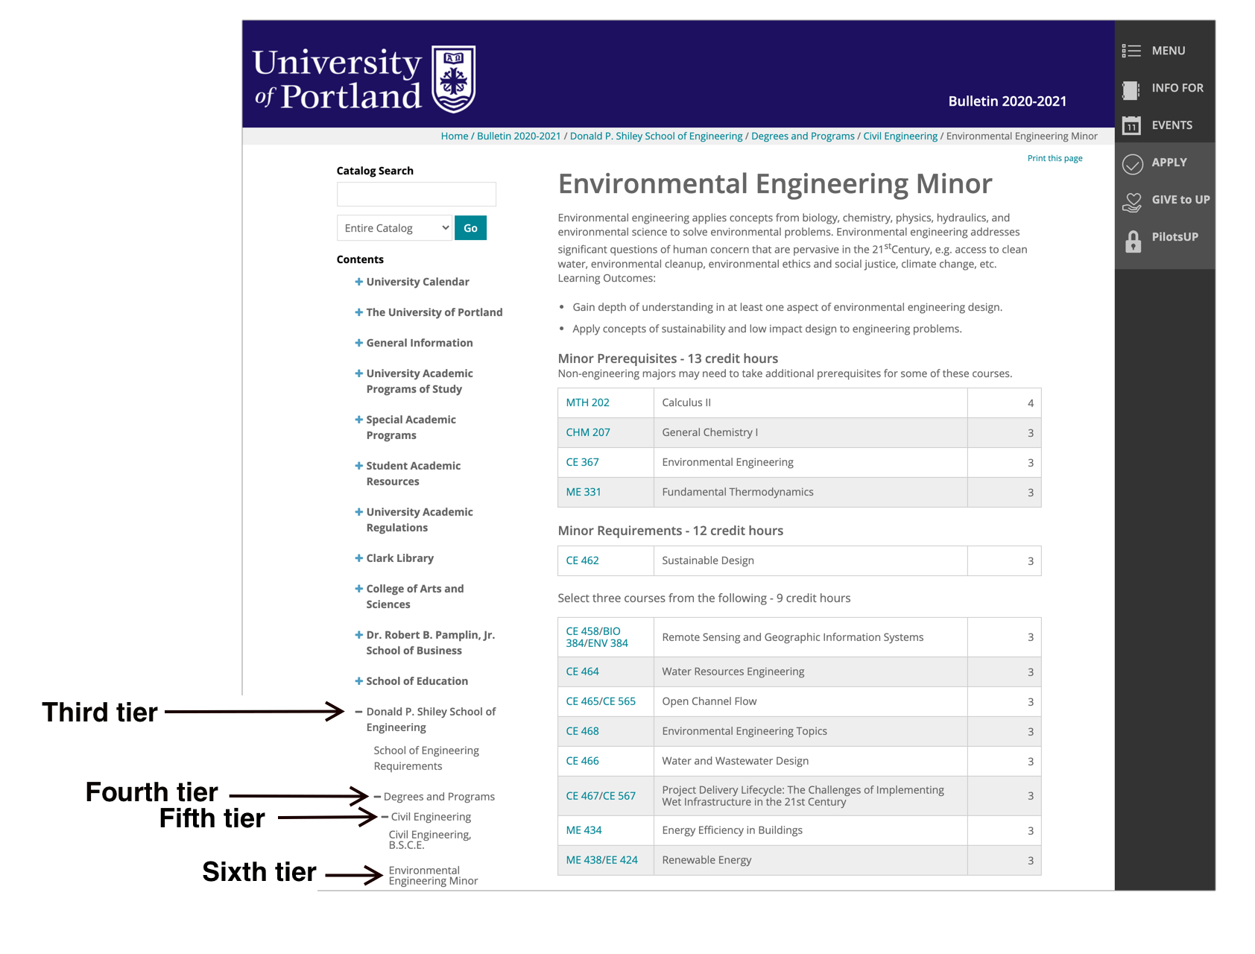Open the MENU list icon

pos(1131,51)
